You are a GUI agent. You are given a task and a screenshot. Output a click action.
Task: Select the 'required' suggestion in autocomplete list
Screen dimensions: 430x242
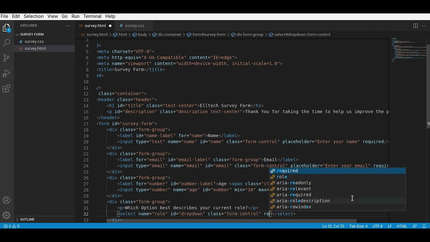point(338,171)
